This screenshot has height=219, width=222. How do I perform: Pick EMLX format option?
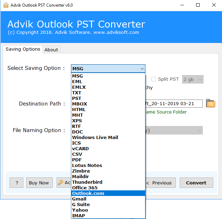pos(108,87)
